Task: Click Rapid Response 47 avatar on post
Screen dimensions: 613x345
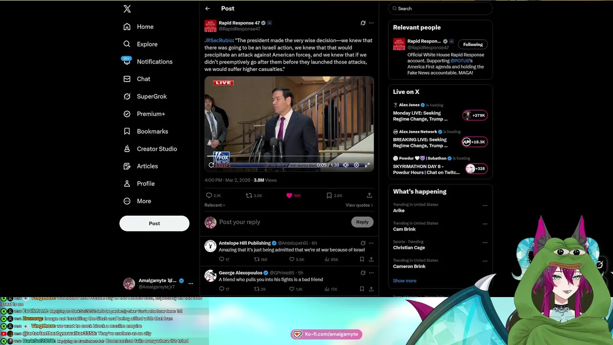Action: point(210,26)
